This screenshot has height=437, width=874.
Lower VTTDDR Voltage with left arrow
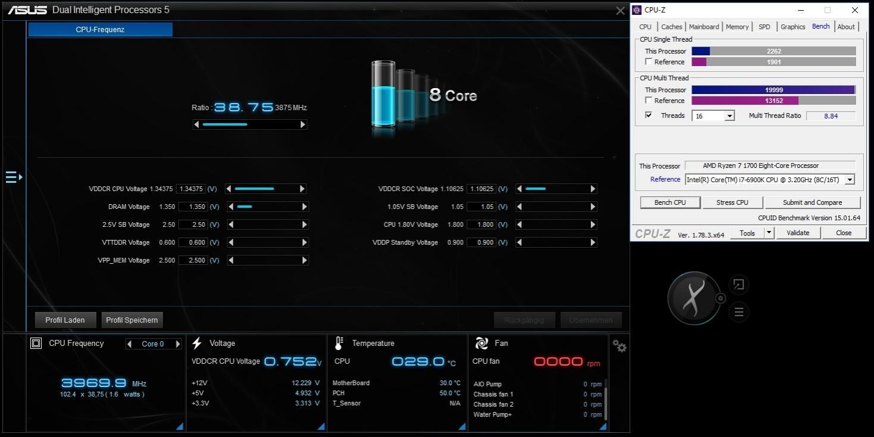[x=231, y=242]
